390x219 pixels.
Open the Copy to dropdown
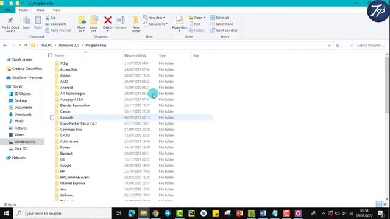point(93,24)
